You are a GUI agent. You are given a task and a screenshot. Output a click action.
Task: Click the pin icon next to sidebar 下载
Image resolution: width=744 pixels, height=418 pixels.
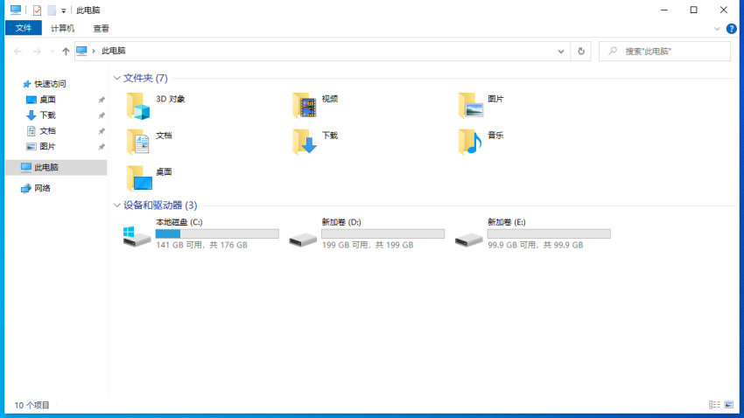(102, 115)
